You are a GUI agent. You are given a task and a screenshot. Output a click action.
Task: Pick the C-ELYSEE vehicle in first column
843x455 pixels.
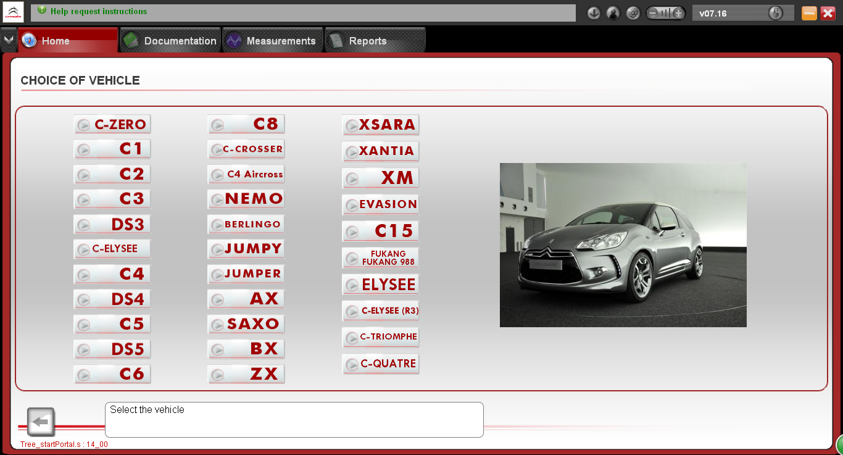pyautogui.click(x=112, y=249)
